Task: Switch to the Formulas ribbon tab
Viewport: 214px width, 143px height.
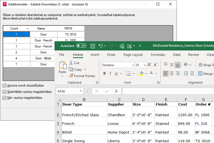Action: (158, 55)
